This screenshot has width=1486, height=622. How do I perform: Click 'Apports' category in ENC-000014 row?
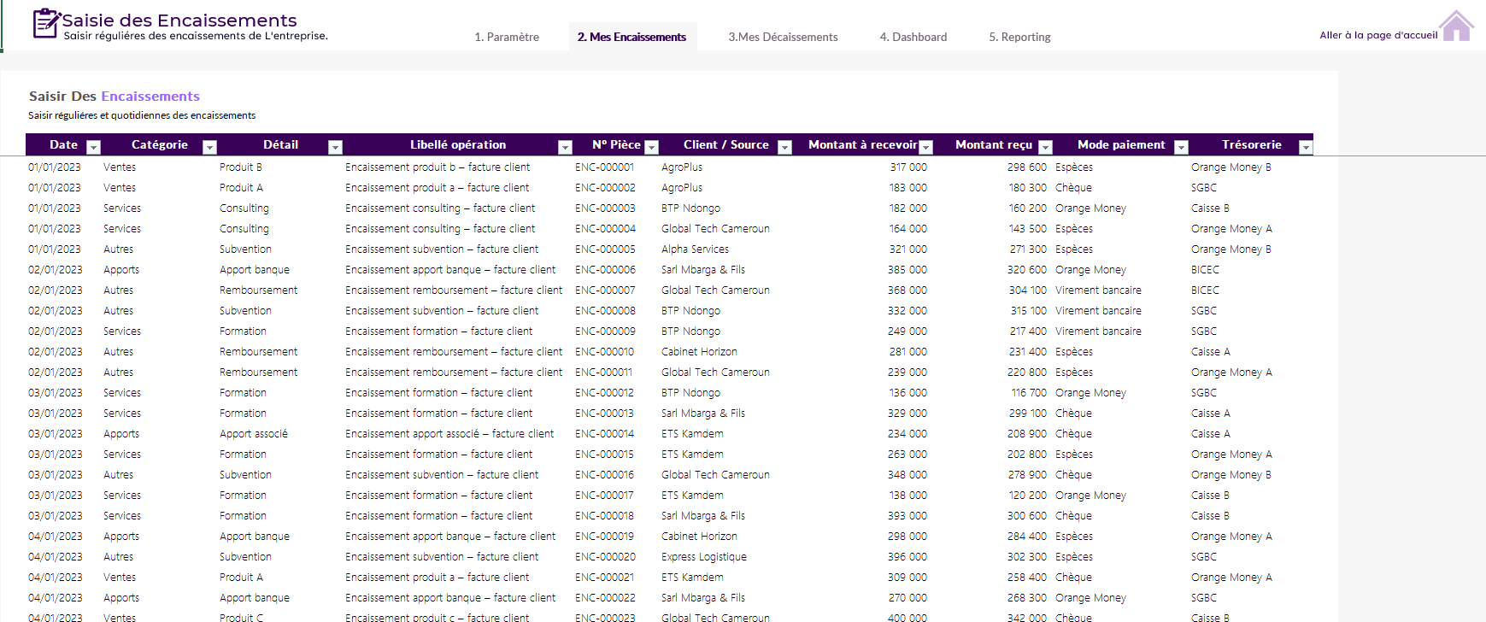tap(121, 434)
